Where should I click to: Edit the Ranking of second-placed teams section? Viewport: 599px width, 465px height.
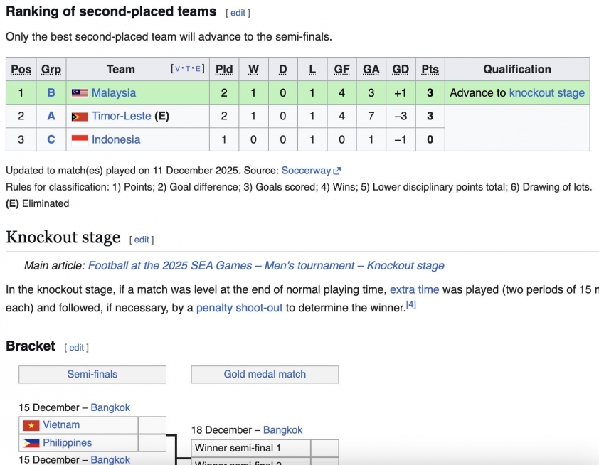(x=238, y=13)
